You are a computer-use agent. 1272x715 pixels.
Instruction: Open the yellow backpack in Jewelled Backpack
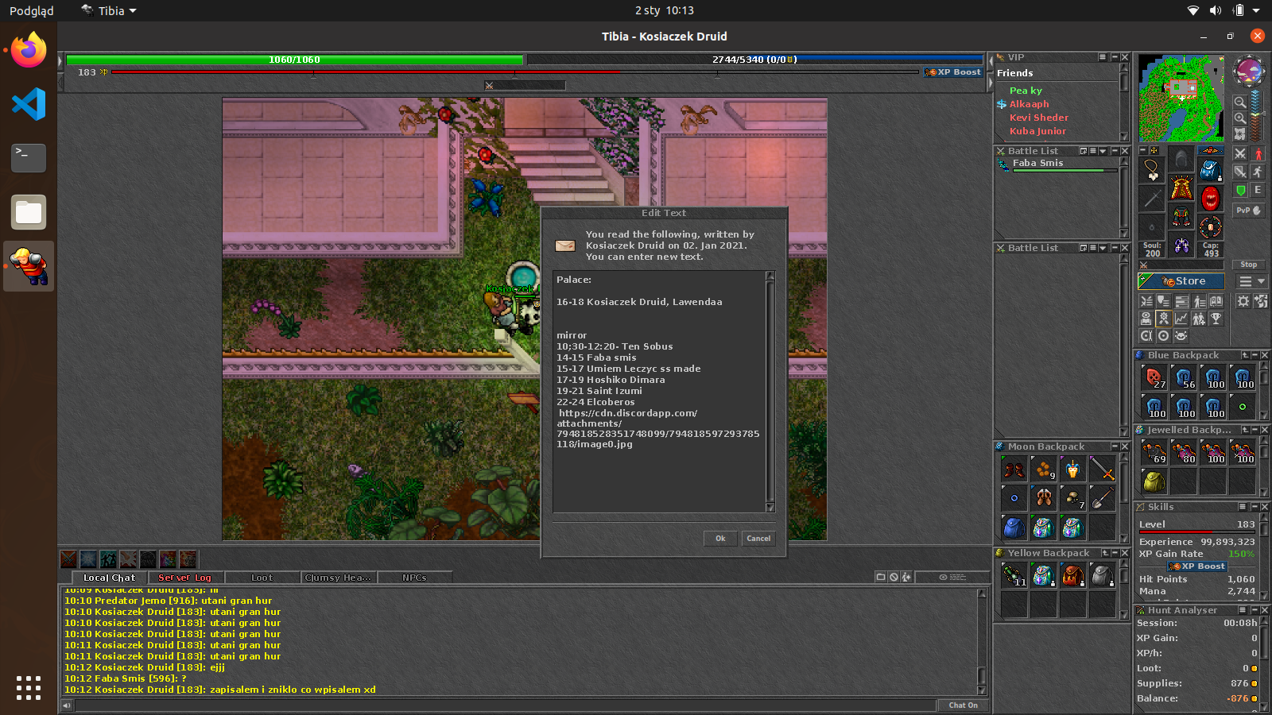[1154, 481]
